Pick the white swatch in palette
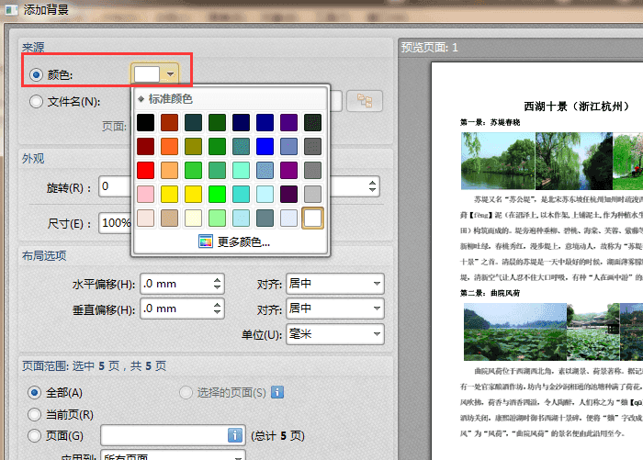 (312, 218)
